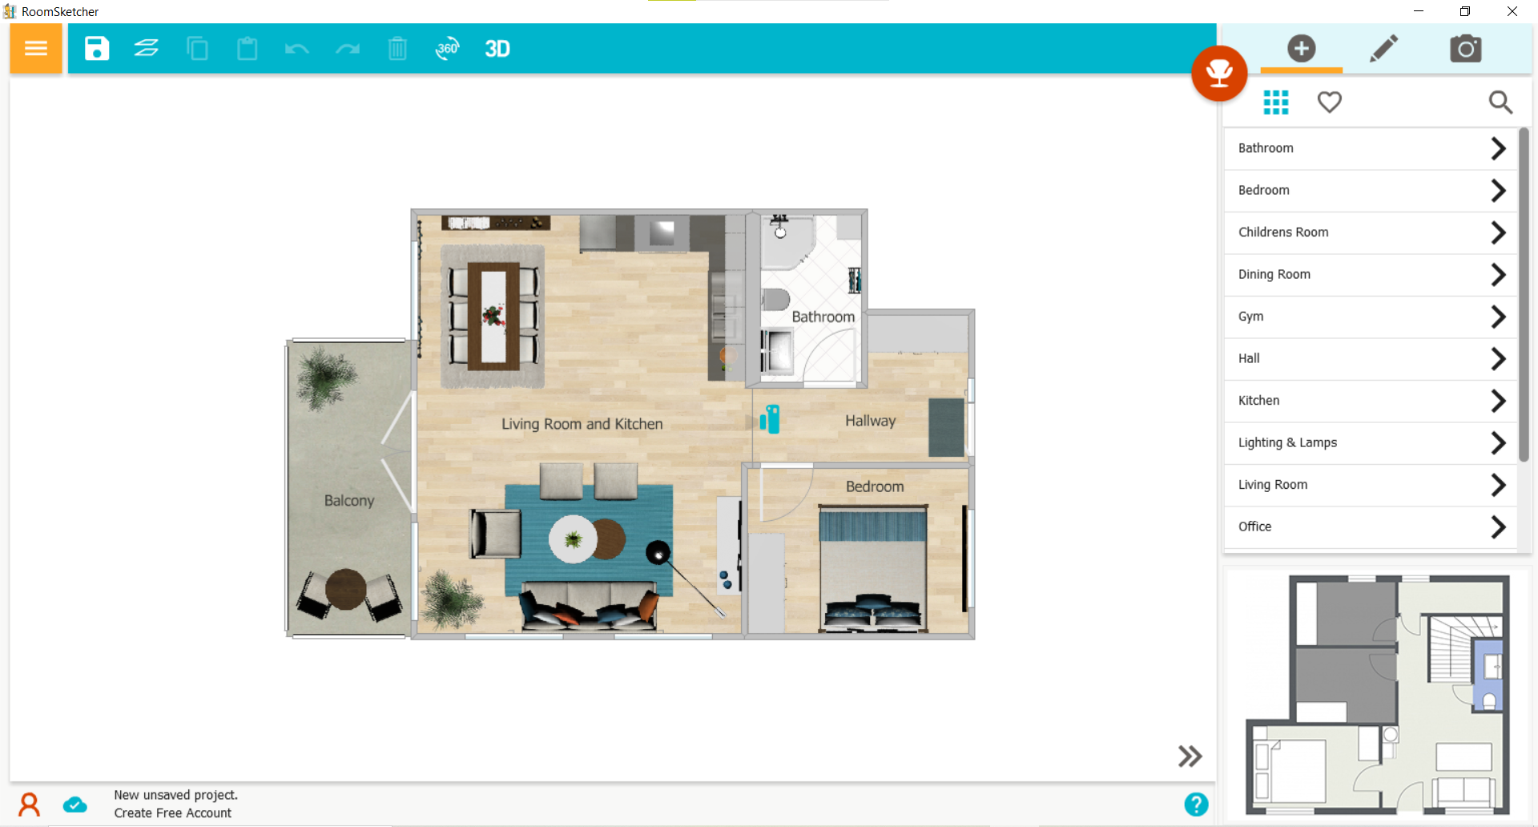Screen dimensions: 1538x827
Task: Undo the last action
Action: coord(297,50)
